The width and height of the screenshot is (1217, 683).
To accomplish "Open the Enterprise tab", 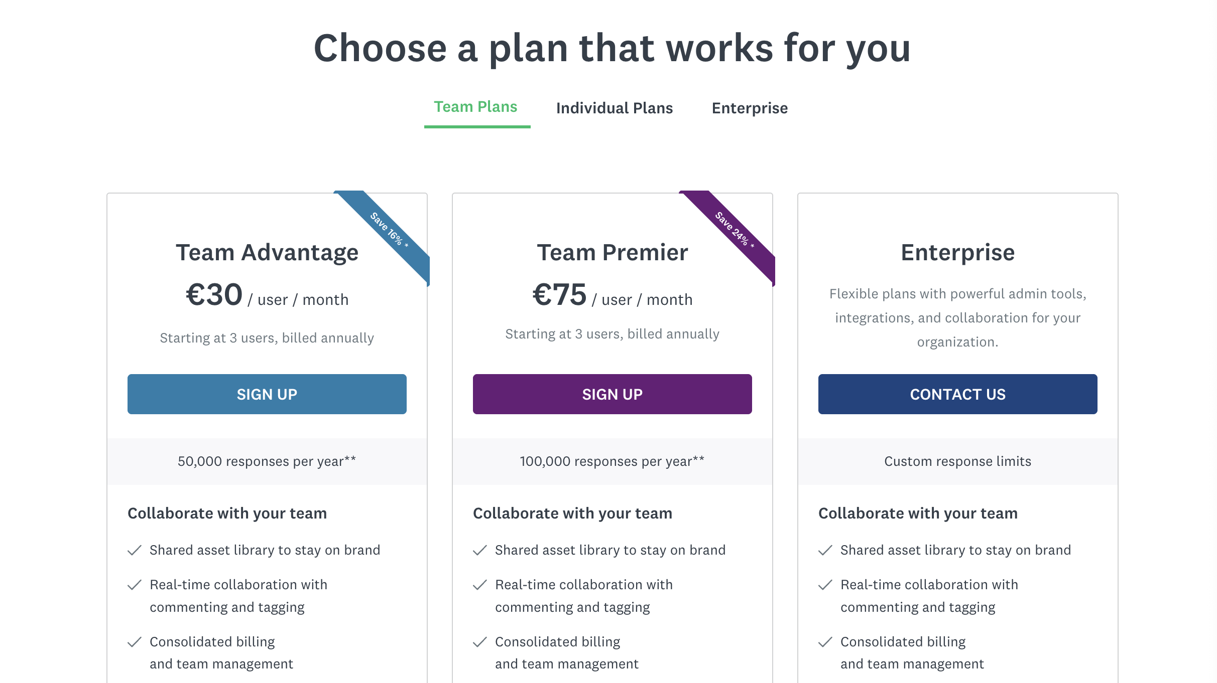I will click(x=749, y=108).
